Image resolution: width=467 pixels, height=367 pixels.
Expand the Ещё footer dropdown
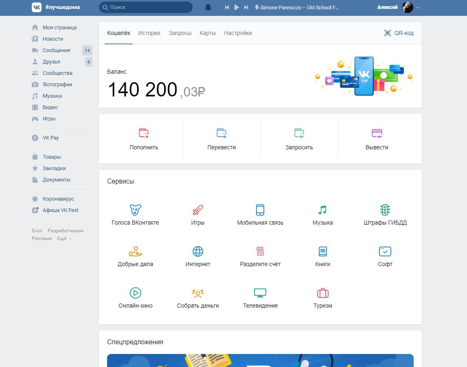click(64, 238)
